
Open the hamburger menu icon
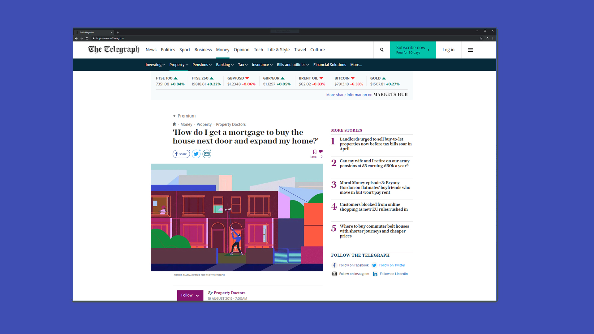[x=470, y=50]
